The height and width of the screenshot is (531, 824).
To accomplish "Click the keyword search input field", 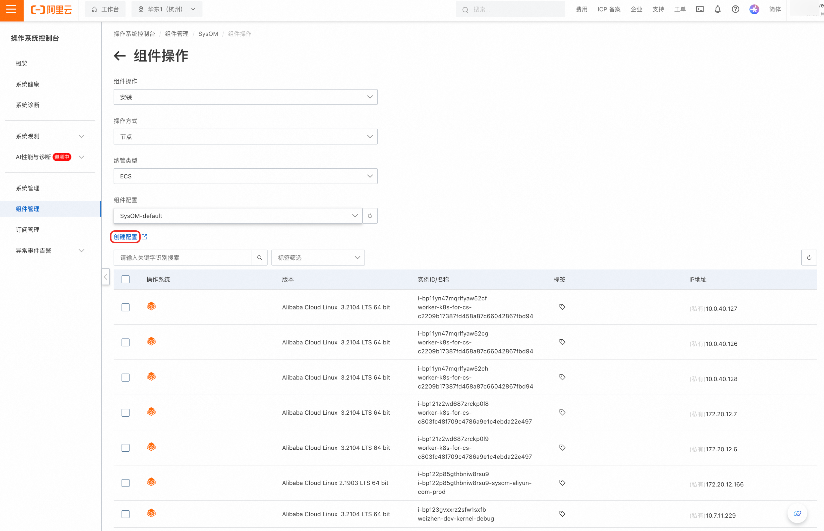I will tap(183, 257).
